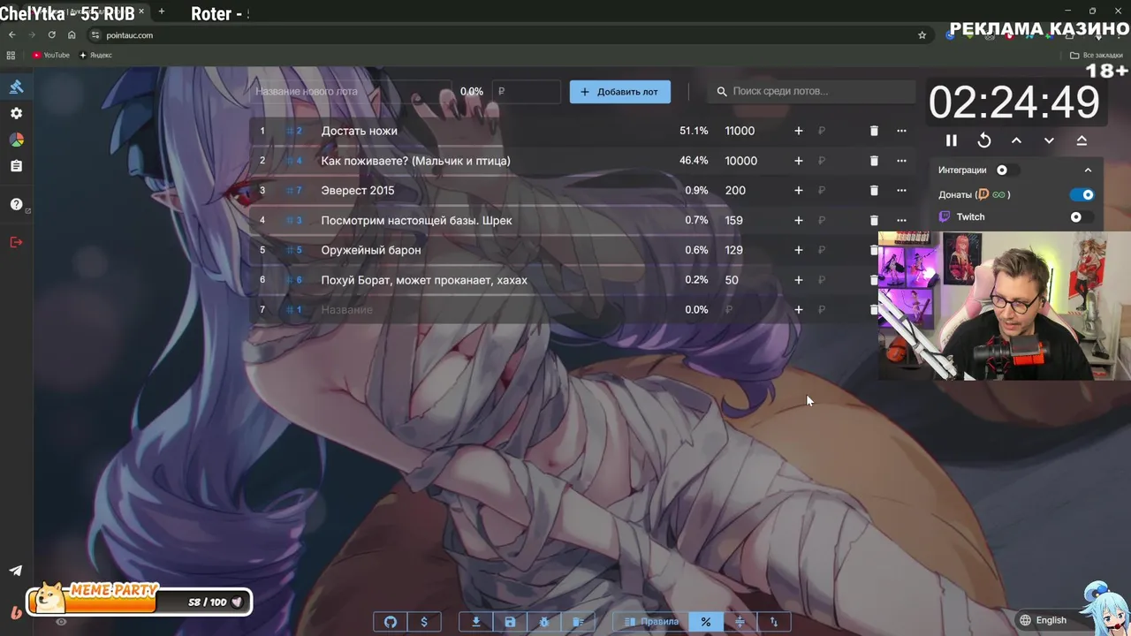The width and height of the screenshot is (1131, 636).
Task: Go back with browser back arrow
Action: point(11,35)
